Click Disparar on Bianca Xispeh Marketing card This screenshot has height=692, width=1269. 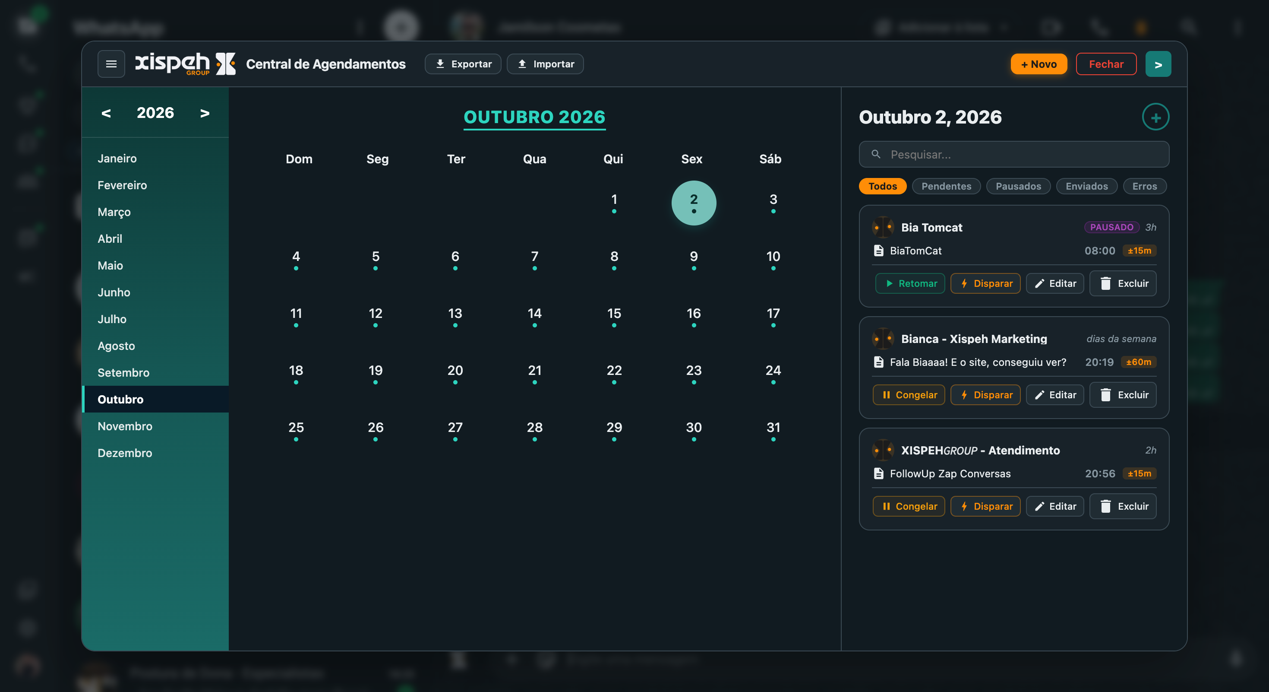point(985,395)
